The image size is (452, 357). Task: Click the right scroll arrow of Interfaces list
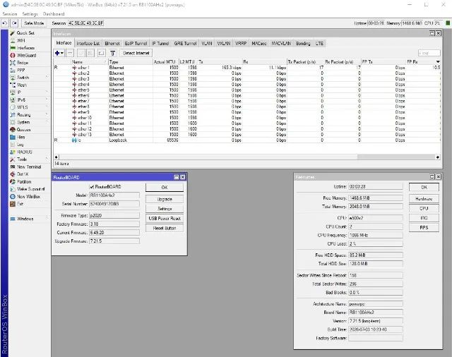[x=438, y=157]
